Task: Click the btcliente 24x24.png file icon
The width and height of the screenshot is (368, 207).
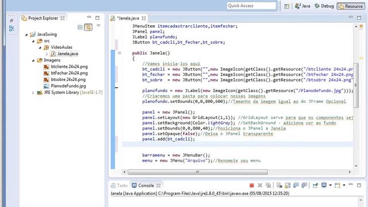Action: tap(46, 67)
